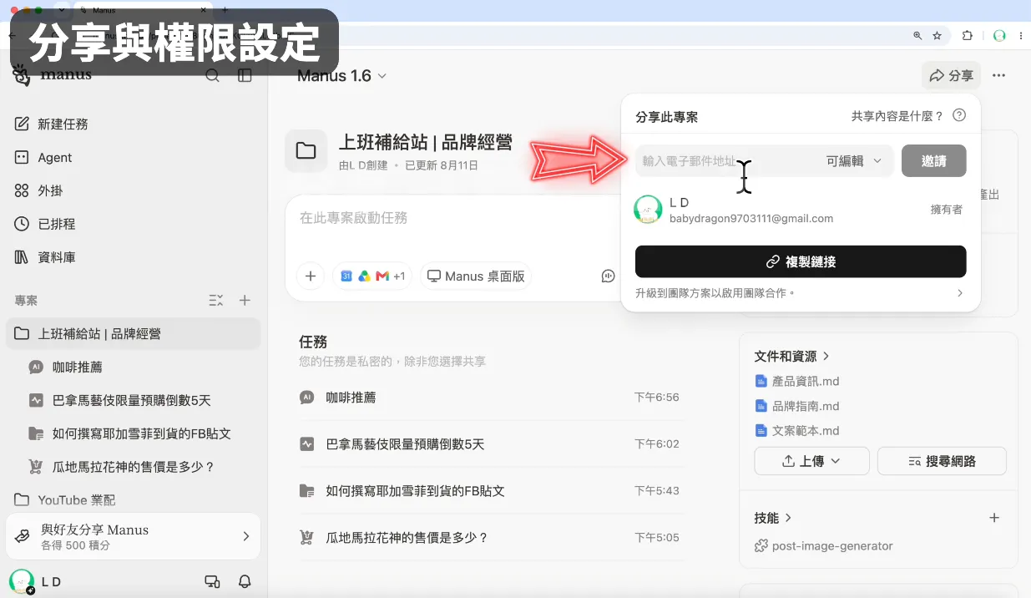Open browser tab list chevron dropdown

(x=61, y=10)
